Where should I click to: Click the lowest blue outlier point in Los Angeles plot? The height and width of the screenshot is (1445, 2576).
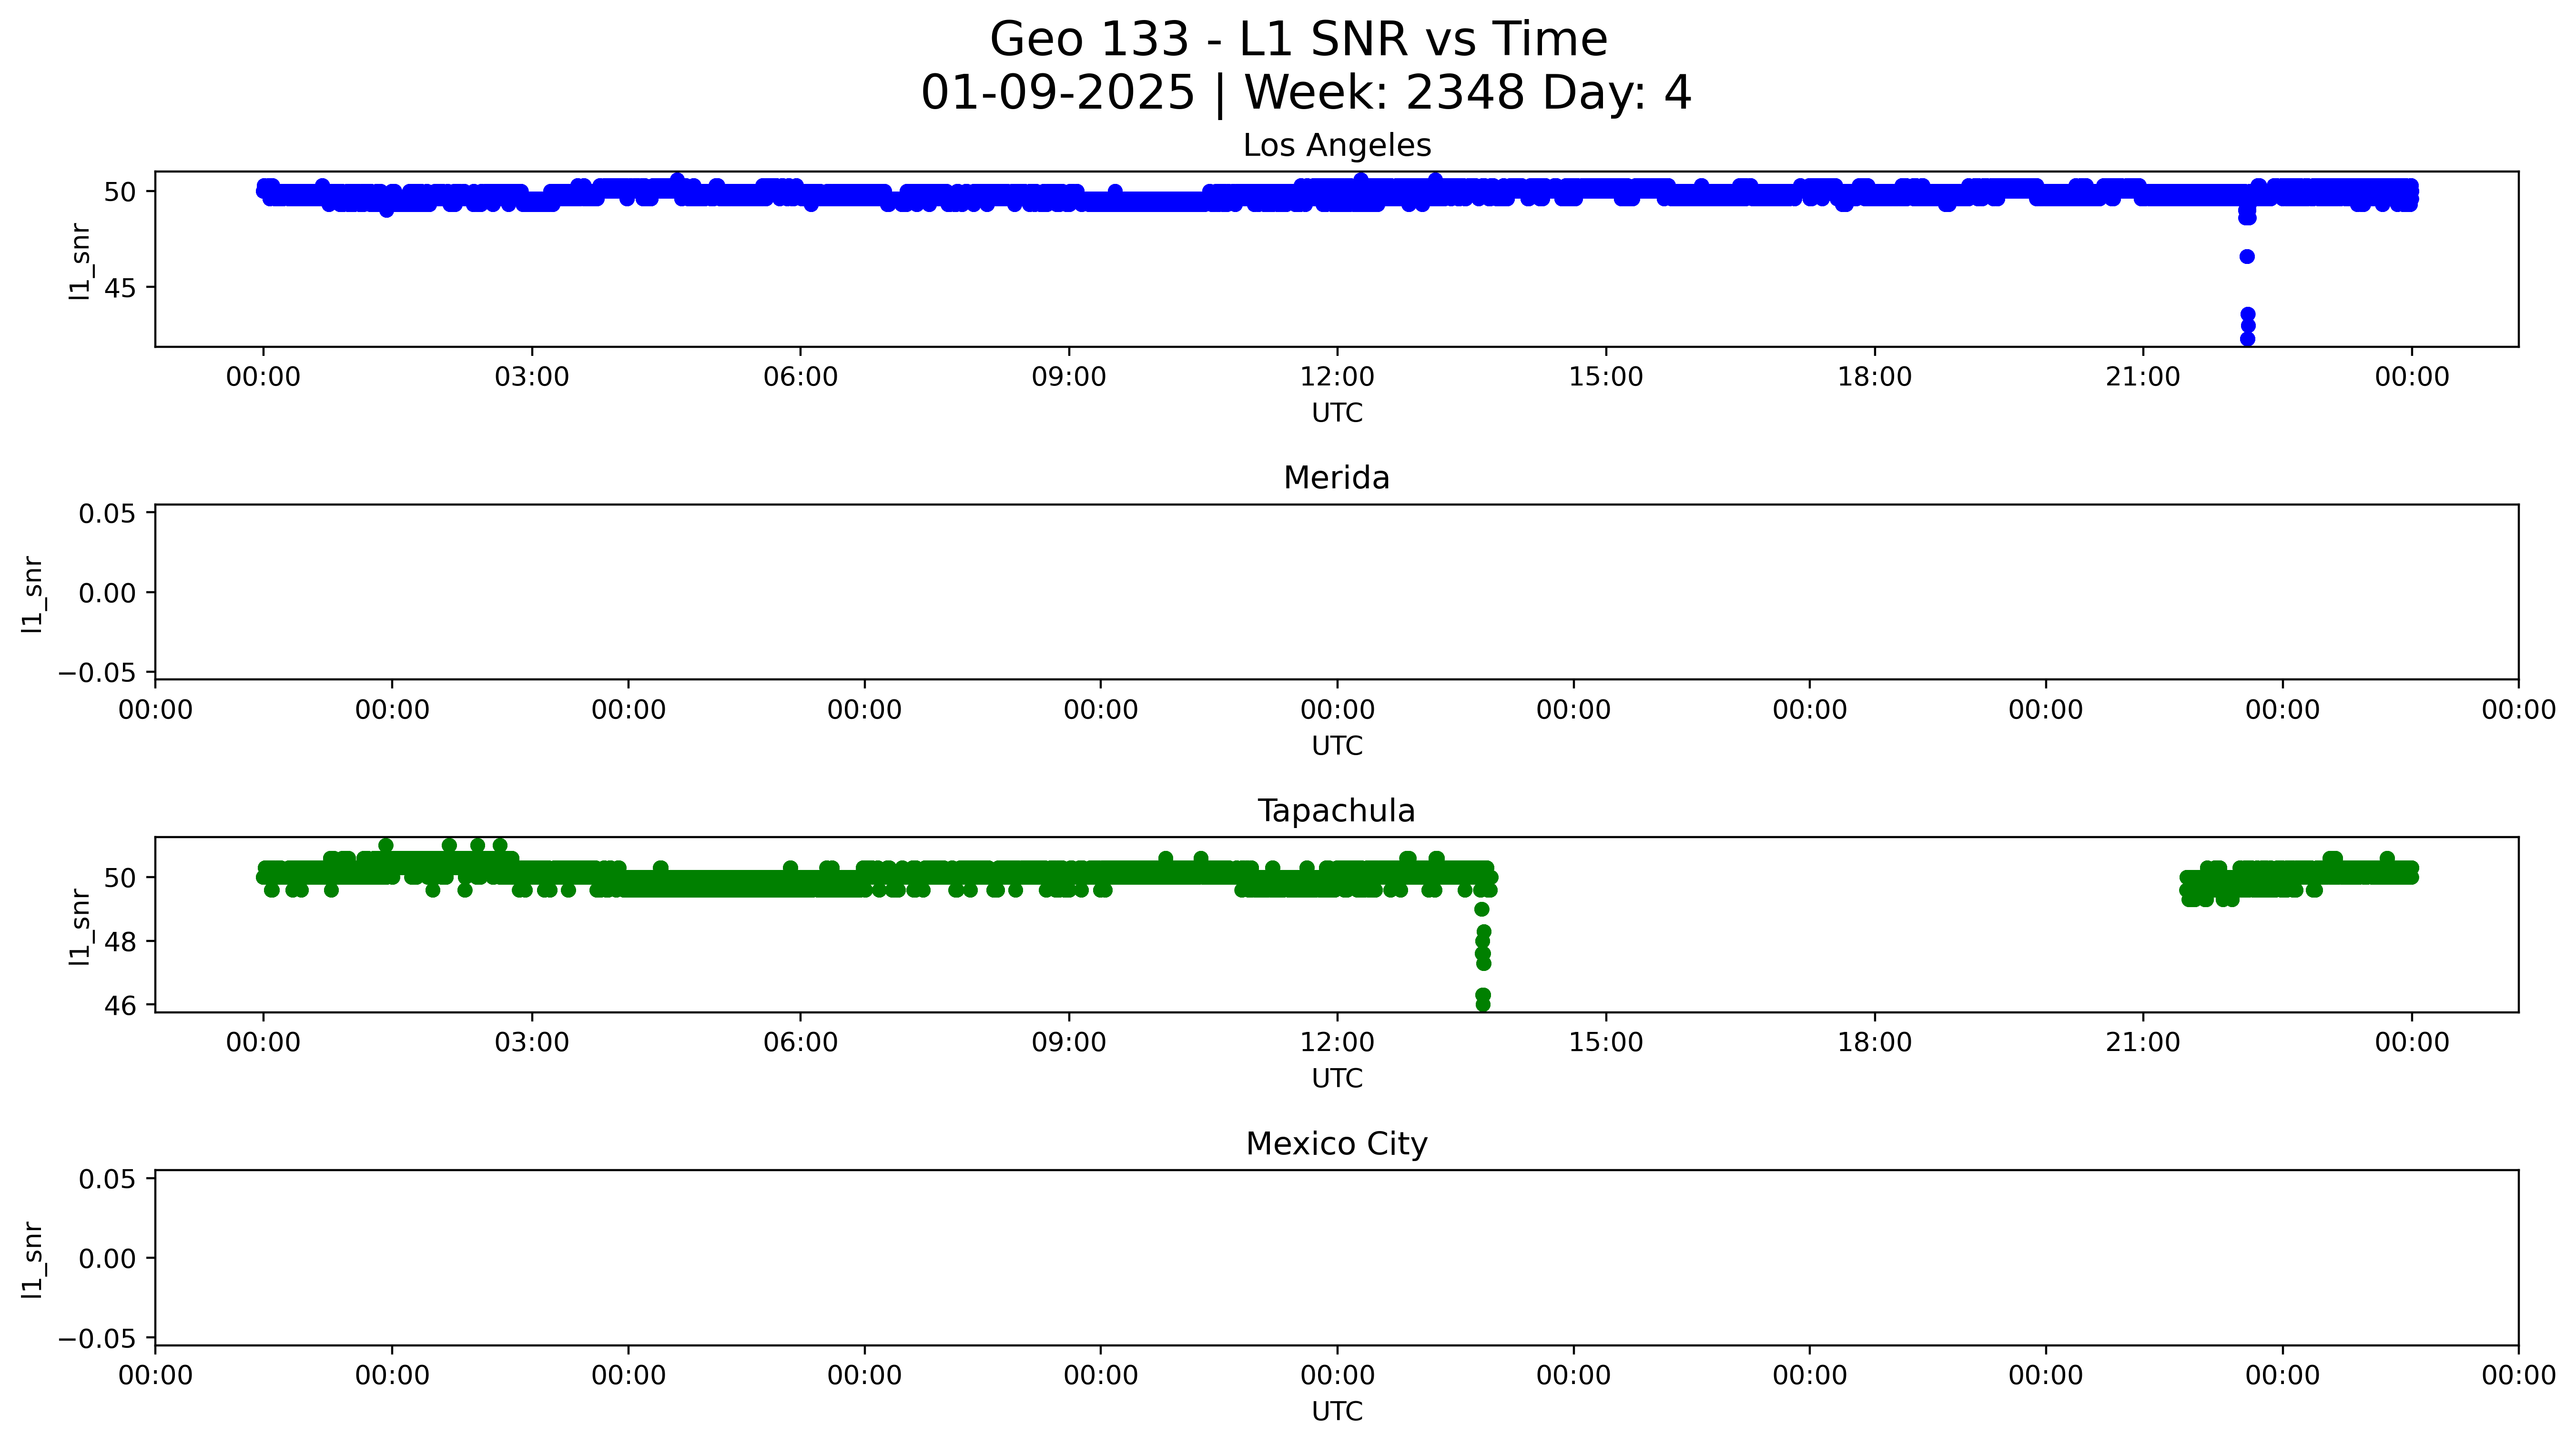pos(2247,339)
